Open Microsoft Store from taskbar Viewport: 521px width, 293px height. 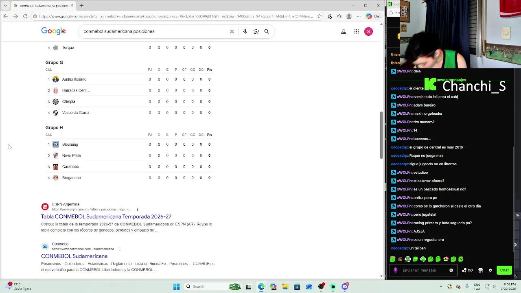pyautogui.click(x=297, y=286)
